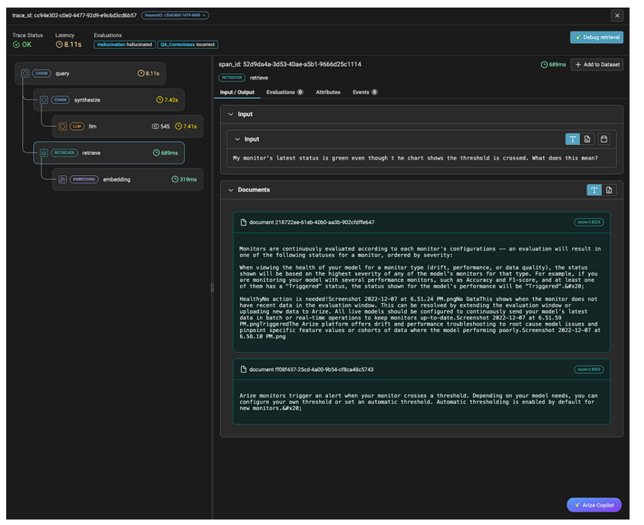Select the embedding span row

click(128, 179)
